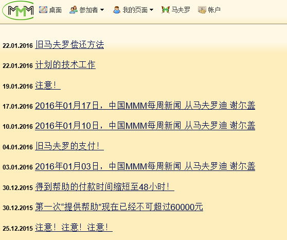Open the 计划的技术工作 news link

65,65
